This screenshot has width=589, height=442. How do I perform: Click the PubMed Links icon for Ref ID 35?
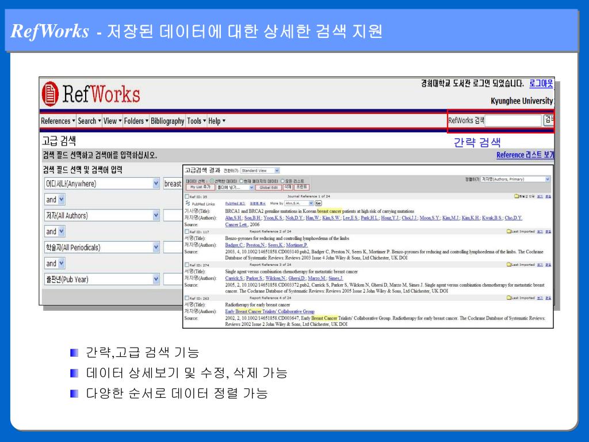188,203
